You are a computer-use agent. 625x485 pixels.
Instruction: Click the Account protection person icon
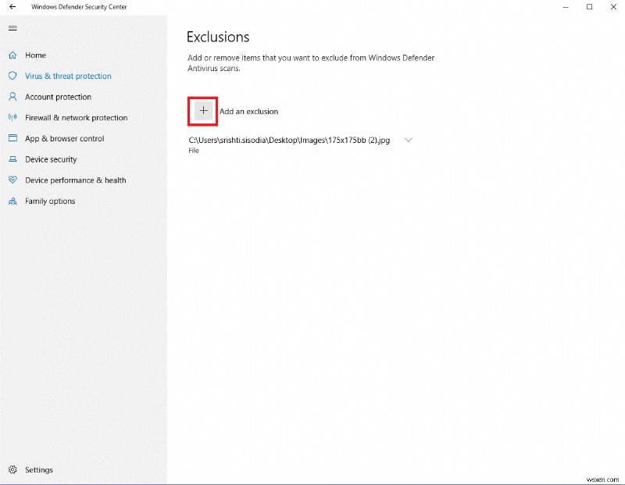pos(12,97)
